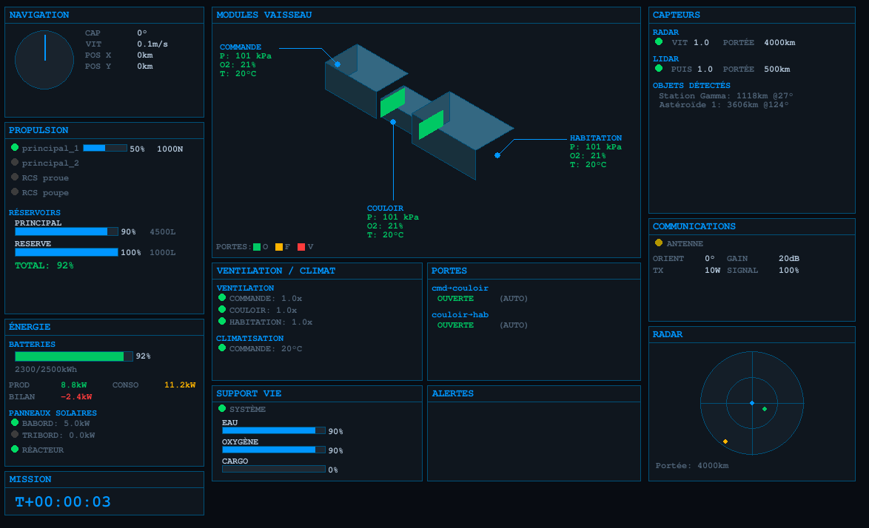Click the orange asteroid blip on radar
Image resolution: width=869 pixels, height=528 pixels.
point(725,441)
